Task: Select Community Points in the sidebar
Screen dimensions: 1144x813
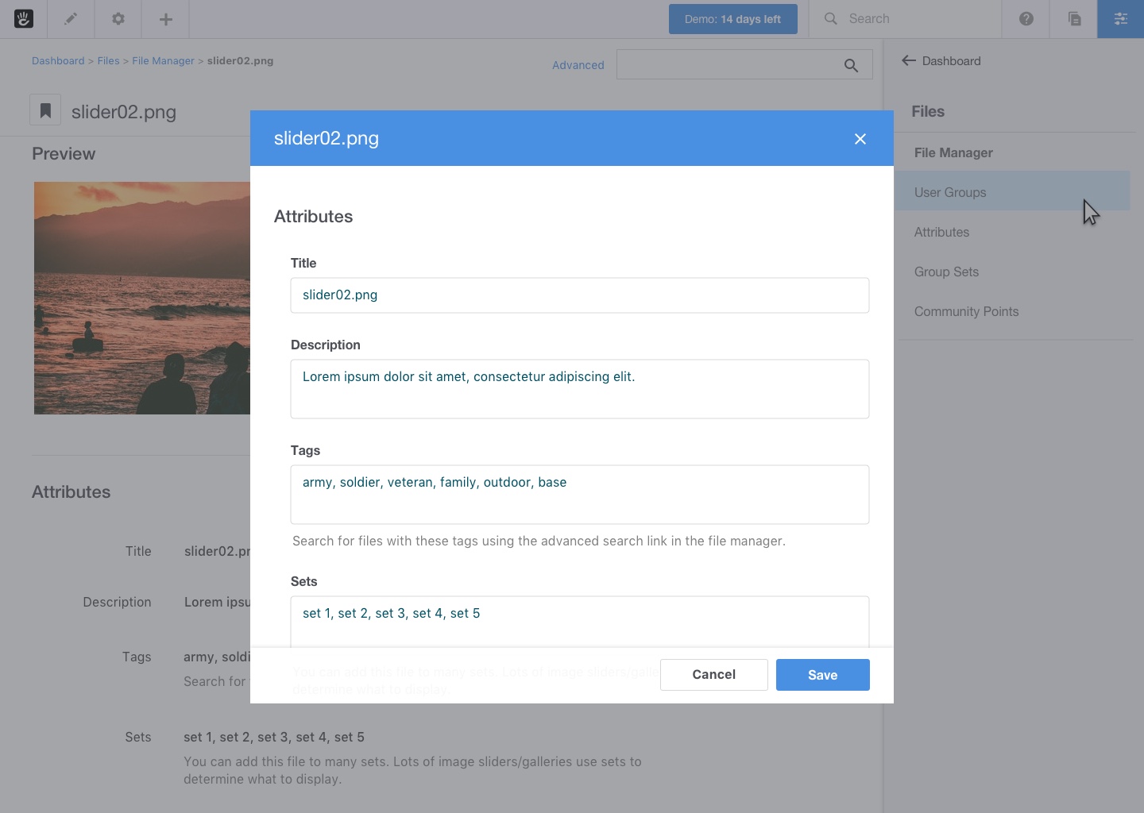Action: [966, 311]
